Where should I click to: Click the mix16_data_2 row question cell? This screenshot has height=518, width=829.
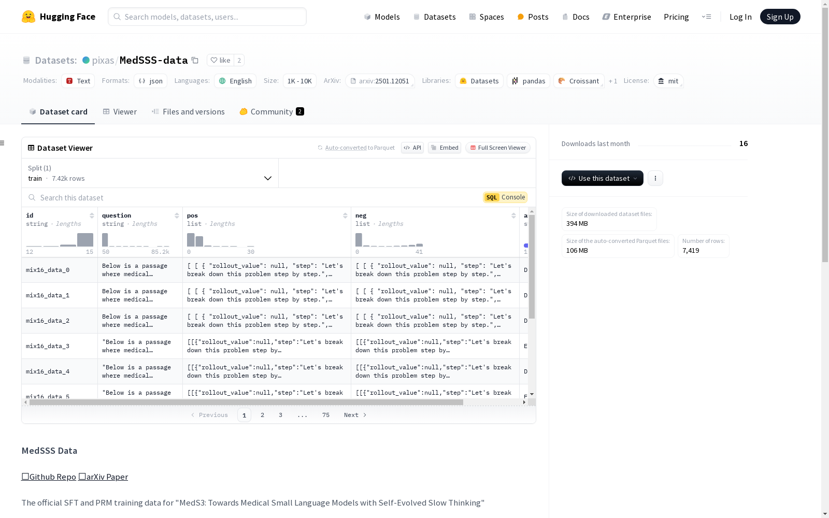click(x=140, y=321)
